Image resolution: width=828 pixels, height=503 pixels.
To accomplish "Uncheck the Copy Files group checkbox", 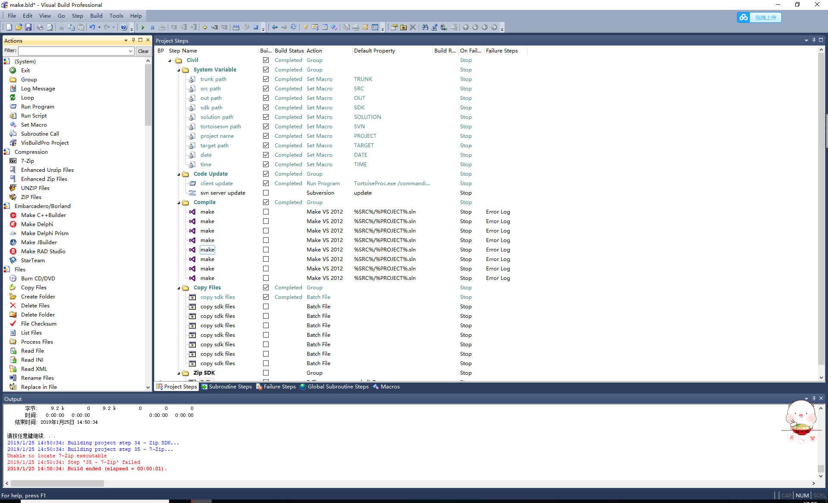I will [x=266, y=288].
